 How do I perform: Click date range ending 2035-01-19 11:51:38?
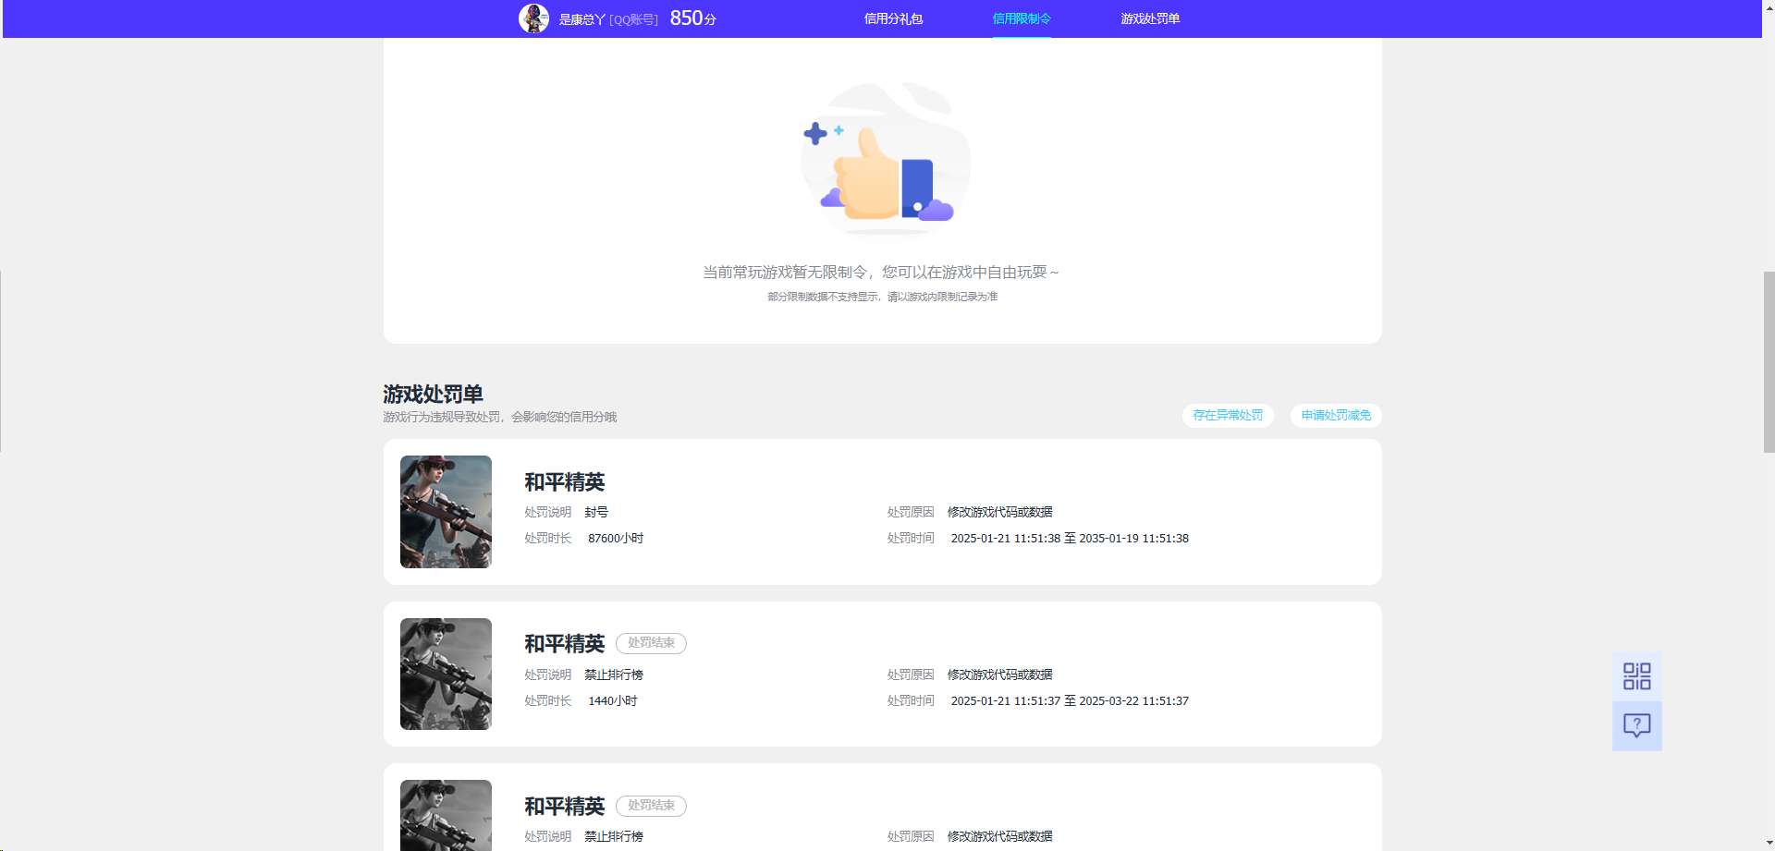click(x=1070, y=538)
